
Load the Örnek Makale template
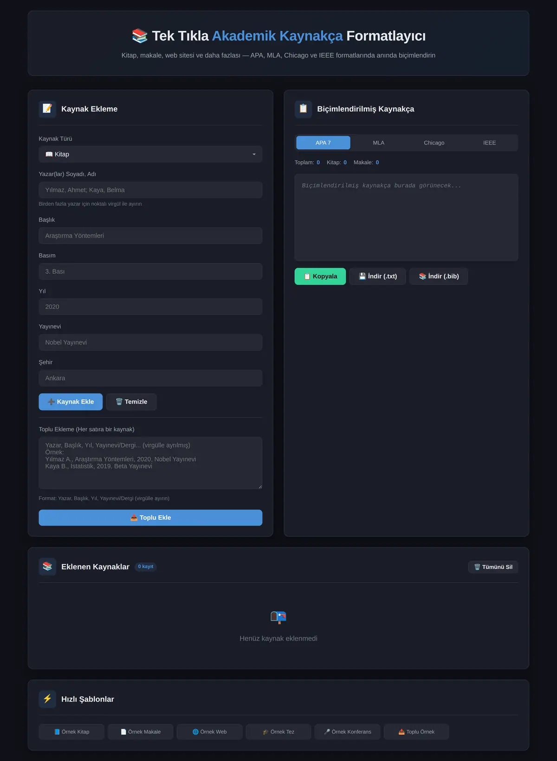(x=141, y=732)
